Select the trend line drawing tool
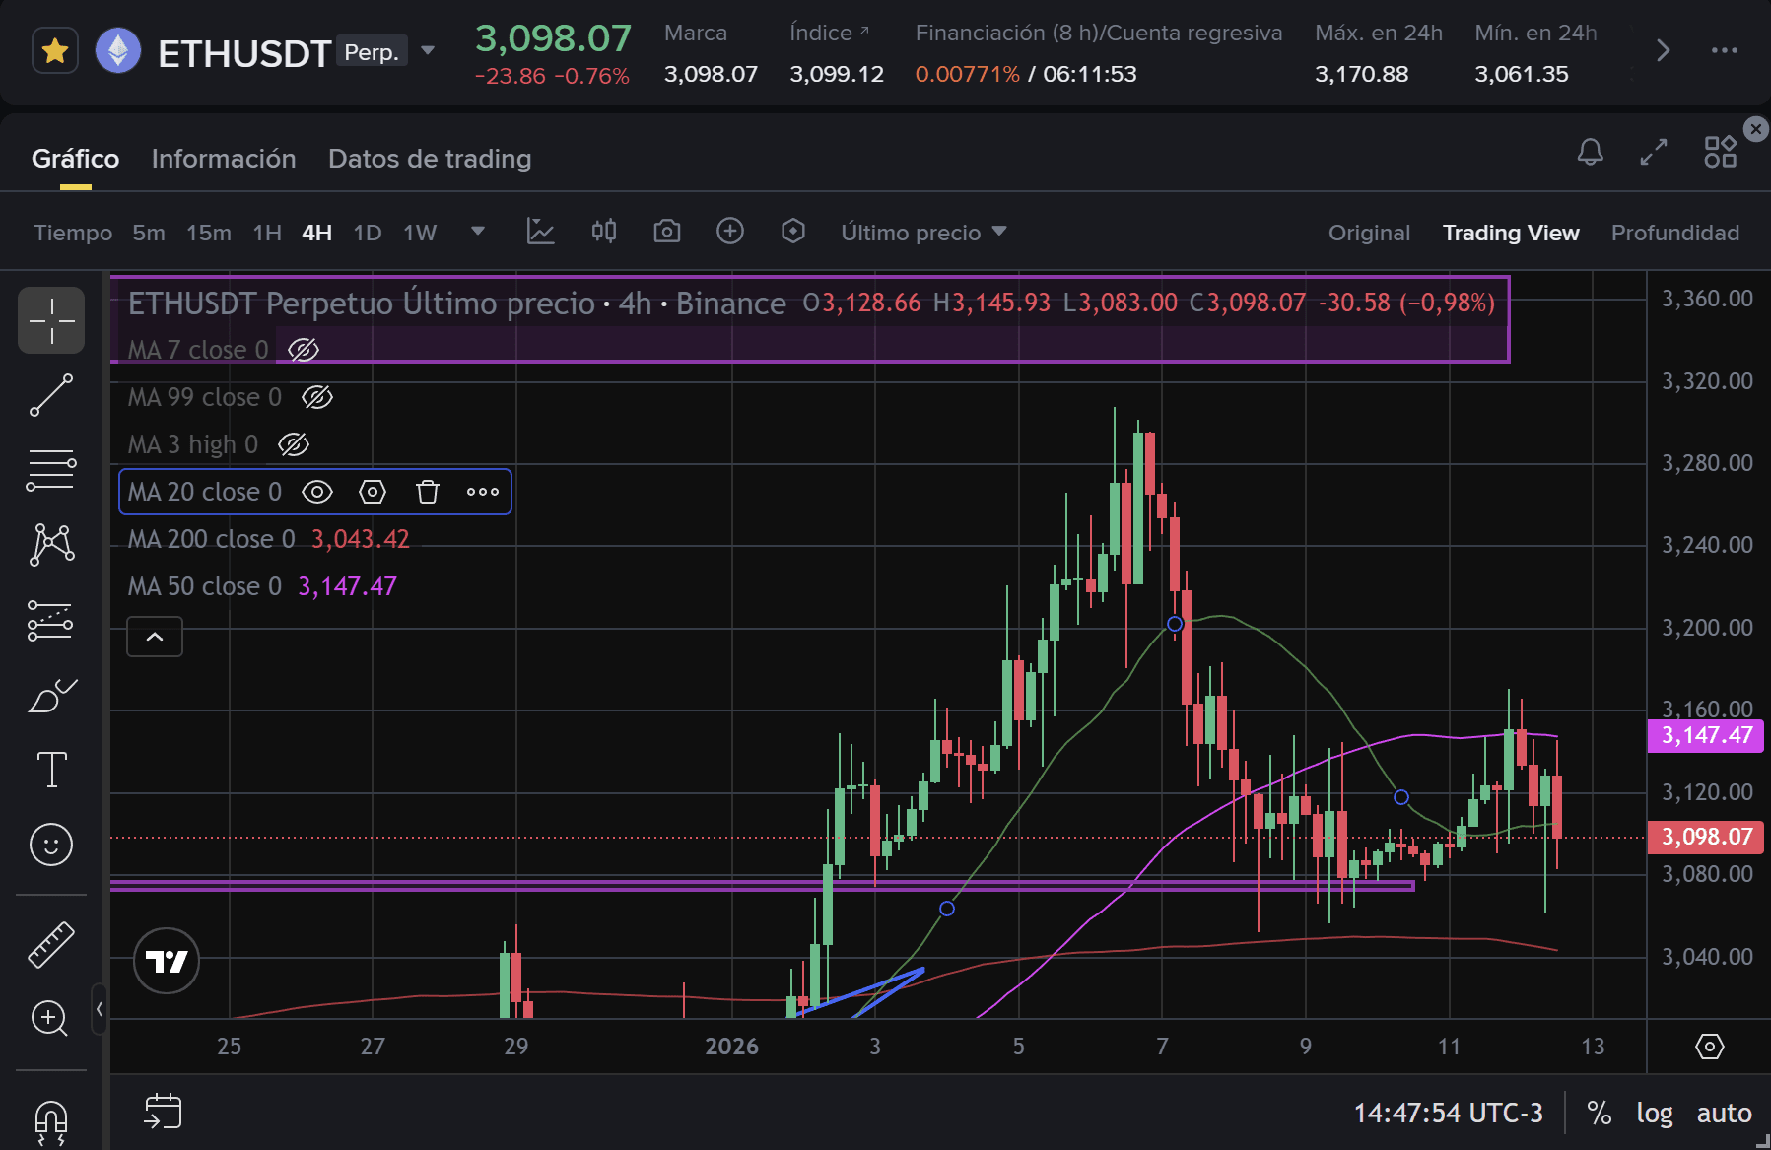This screenshot has width=1771, height=1150. (51, 395)
